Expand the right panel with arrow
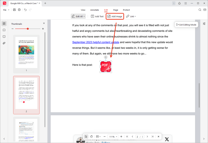Image resolution: width=208 pixels, height=143 pixels. tap(204, 139)
